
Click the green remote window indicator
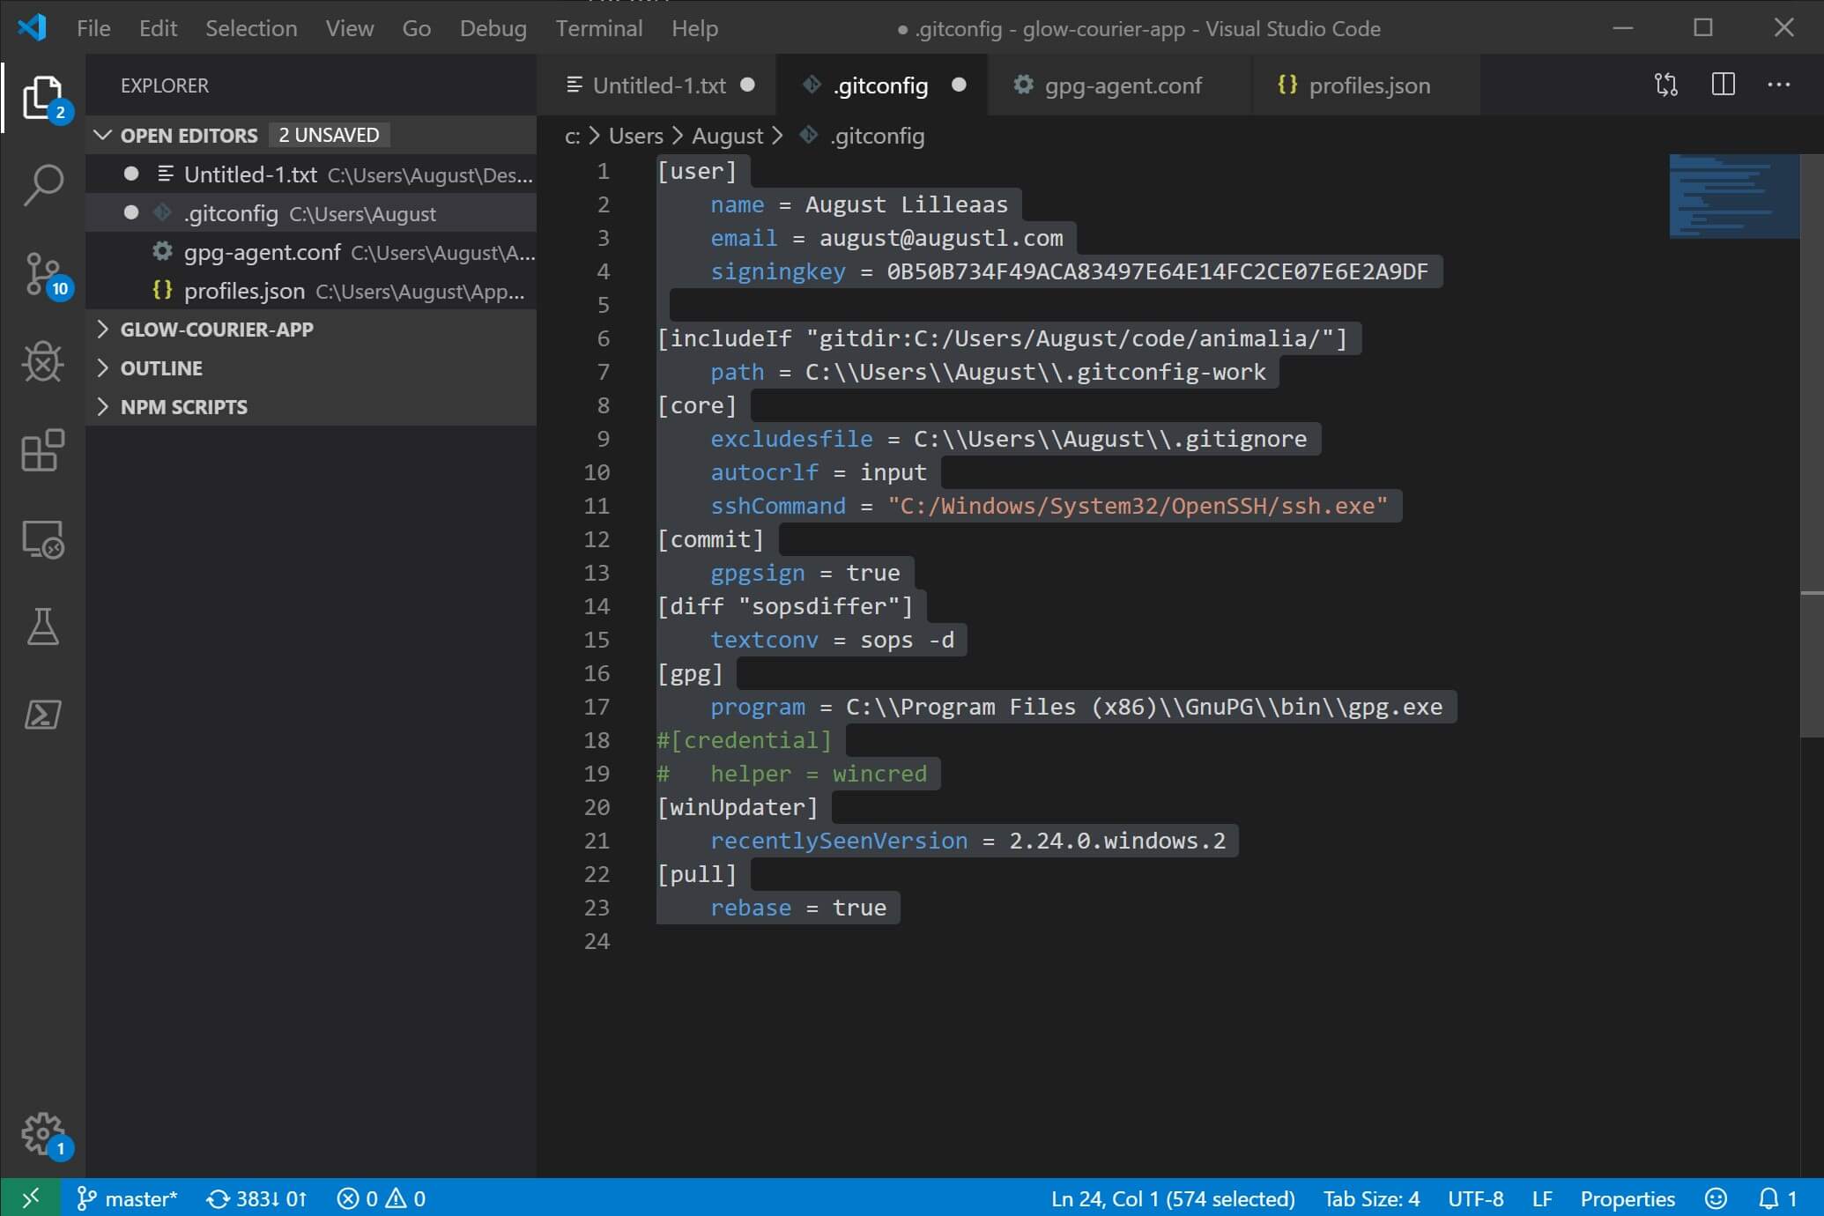pos(30,1197)
